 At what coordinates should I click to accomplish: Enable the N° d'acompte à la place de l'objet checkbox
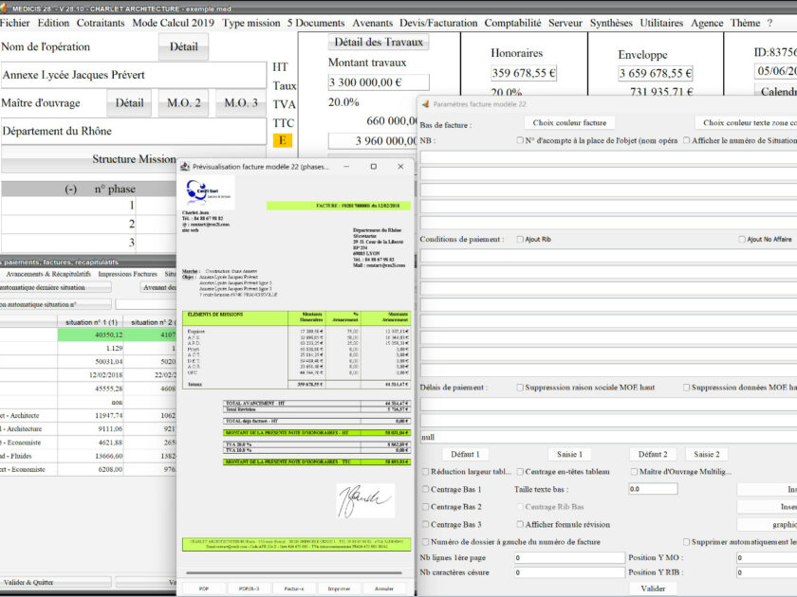point(520,140)
